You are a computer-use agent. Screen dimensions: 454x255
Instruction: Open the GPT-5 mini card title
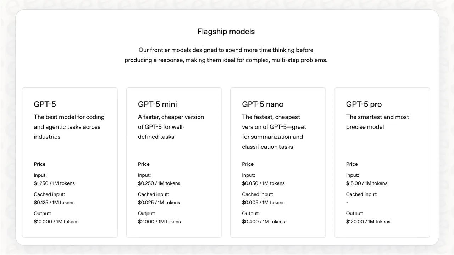(x=157, y=104)
